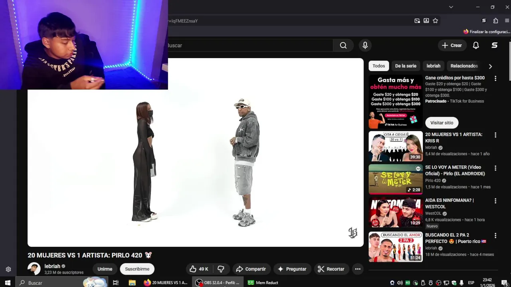Click the save-to-Pocket/download icon in address bar
The image size is (511, 287).
(426, 21)
